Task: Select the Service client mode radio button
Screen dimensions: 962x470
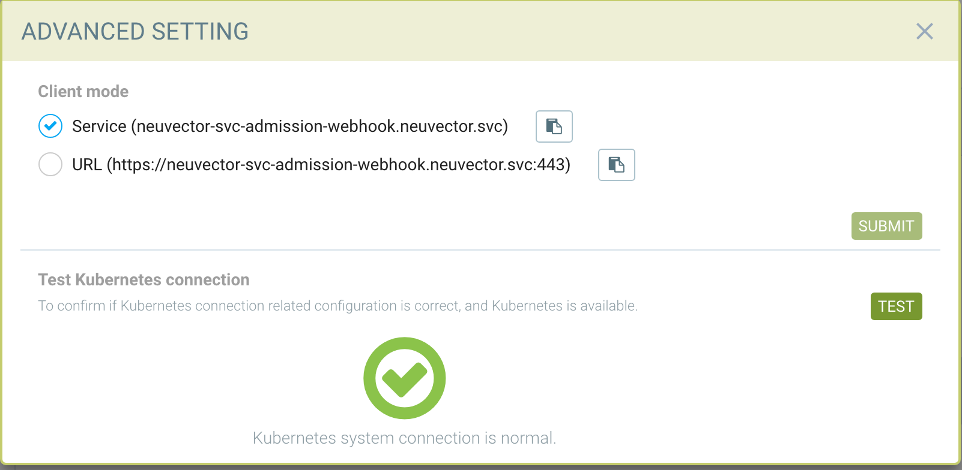Action: 50,126
